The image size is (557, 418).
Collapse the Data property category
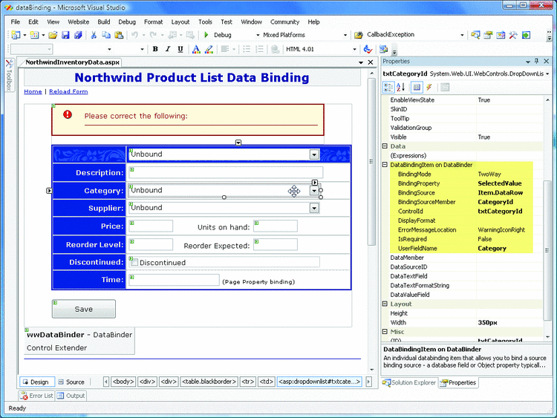pos(385,146)
